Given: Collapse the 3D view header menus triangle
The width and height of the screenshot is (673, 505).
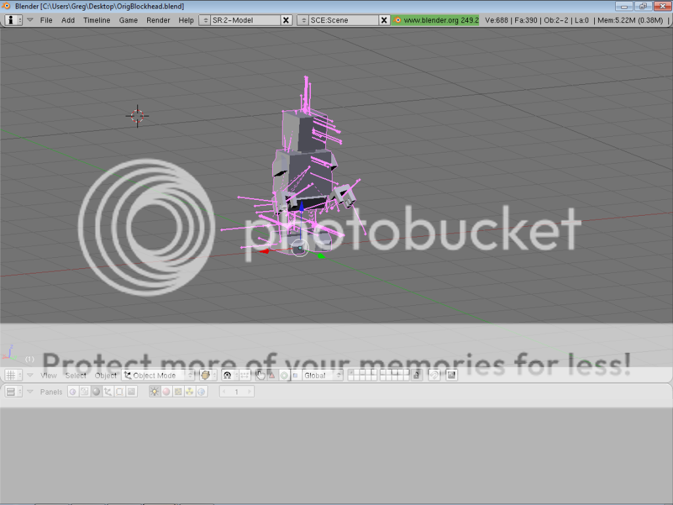Looking at the screenshot, I should tap(30, 375).
